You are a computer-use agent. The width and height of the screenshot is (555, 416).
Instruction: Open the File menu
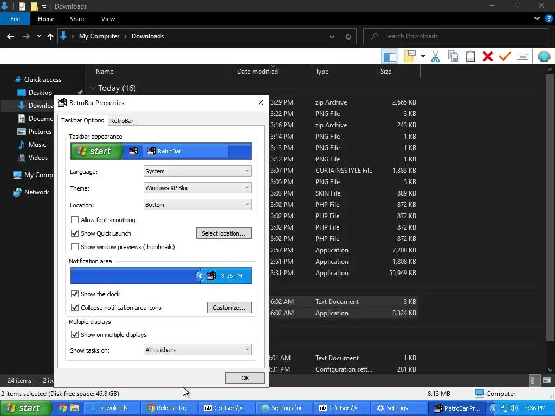pyautogui.click(x=15, y=19)
